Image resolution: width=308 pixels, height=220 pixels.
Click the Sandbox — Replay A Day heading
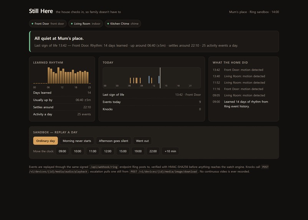55,132
